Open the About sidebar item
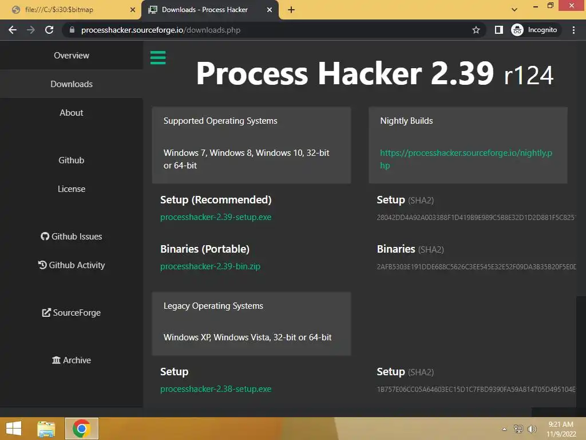 pos(72,113)
